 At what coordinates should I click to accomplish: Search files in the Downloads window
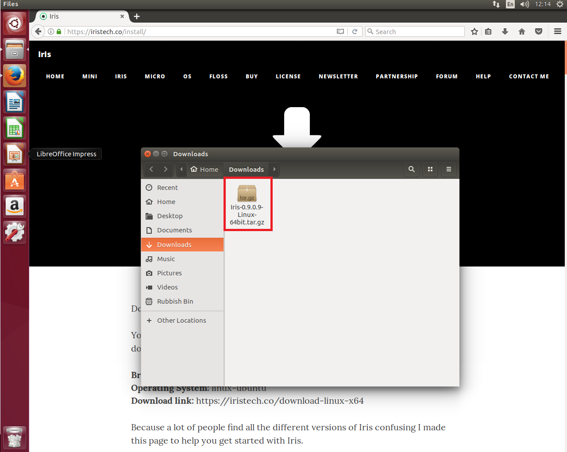pyautogui.click(x=412, y=169)
